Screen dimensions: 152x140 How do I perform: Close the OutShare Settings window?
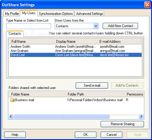tap(147, 5)
